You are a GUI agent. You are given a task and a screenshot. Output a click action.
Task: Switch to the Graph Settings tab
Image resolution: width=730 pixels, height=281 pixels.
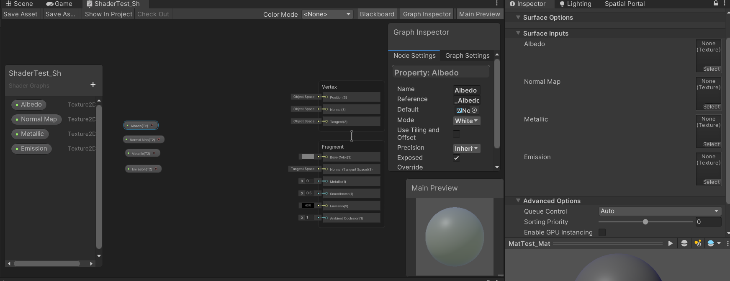coord(467,56)
